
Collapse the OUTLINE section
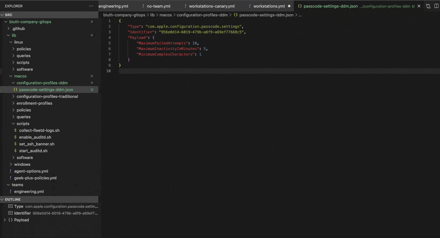(49, 199)
